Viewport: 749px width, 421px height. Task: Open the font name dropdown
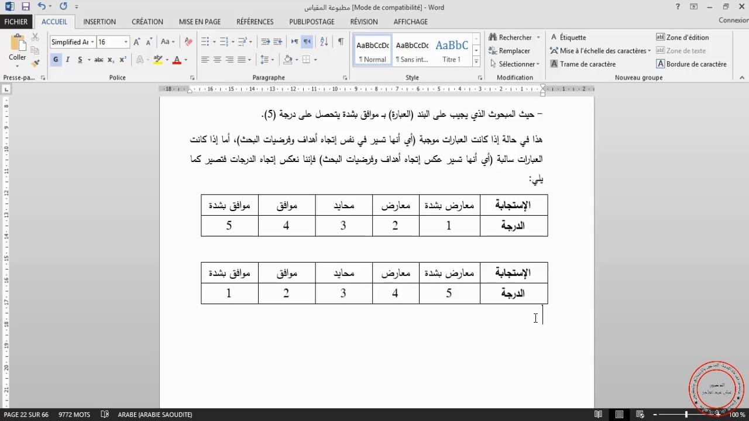pos(92,42)
